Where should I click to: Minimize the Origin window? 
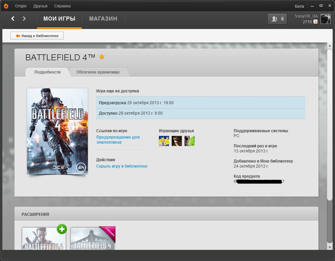(x=312, y=6)
